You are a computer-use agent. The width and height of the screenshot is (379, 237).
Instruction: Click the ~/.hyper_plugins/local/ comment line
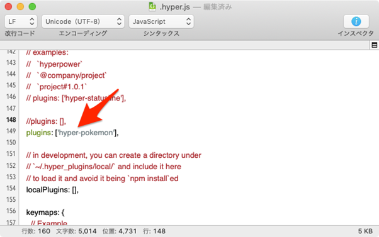tap(104, 167)
